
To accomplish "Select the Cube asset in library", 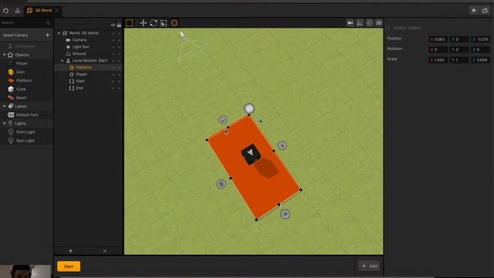I will [21, 90].
